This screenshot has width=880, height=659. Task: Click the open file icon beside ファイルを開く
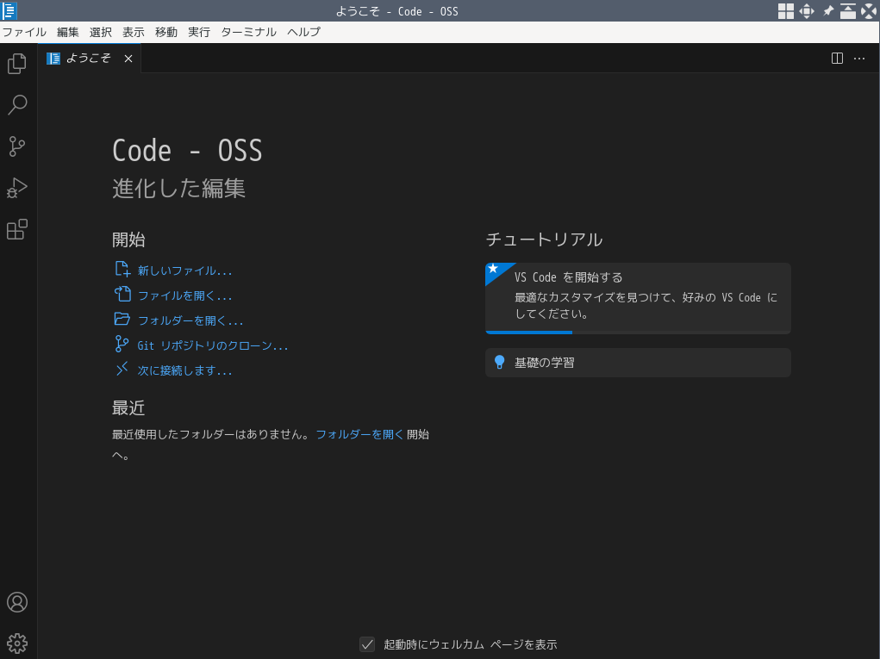point(122,294)
